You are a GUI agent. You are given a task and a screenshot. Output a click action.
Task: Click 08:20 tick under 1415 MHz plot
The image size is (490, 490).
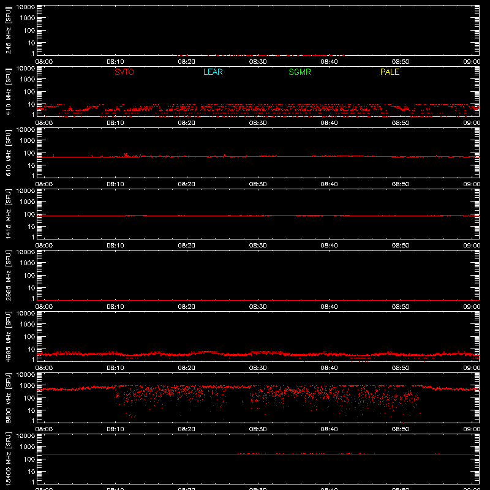click(187, 246)
